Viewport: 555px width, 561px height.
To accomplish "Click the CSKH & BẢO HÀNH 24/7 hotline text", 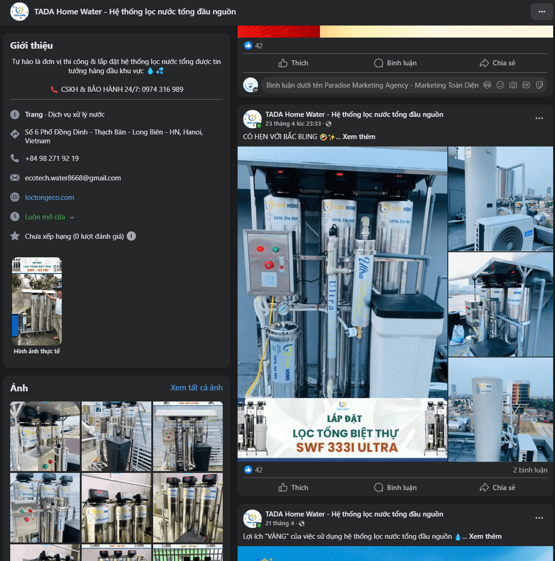I will click(122, 89).
